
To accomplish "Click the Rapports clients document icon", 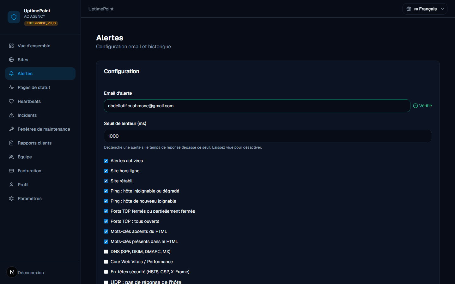I will pos(11,143).
